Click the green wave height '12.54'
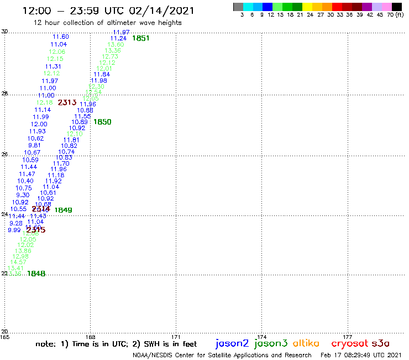This screenshot has height=360, width=409. coord(93,92)
